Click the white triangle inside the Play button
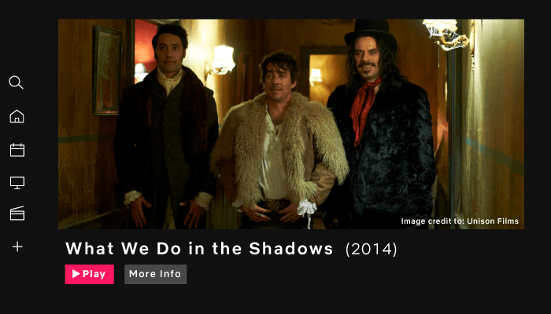551x314 pixels. 76,274
